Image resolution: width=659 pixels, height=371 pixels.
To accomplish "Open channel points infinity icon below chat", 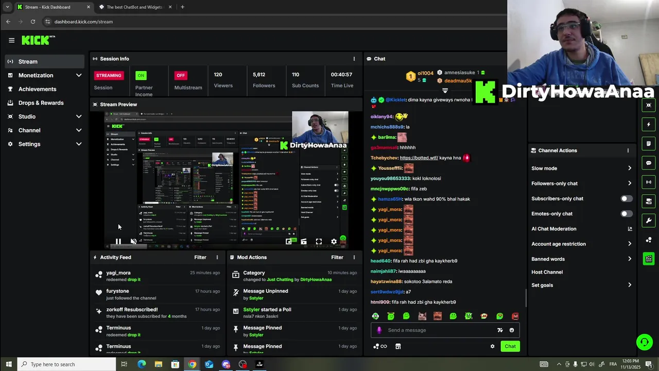I will click(x=380, y=346).
